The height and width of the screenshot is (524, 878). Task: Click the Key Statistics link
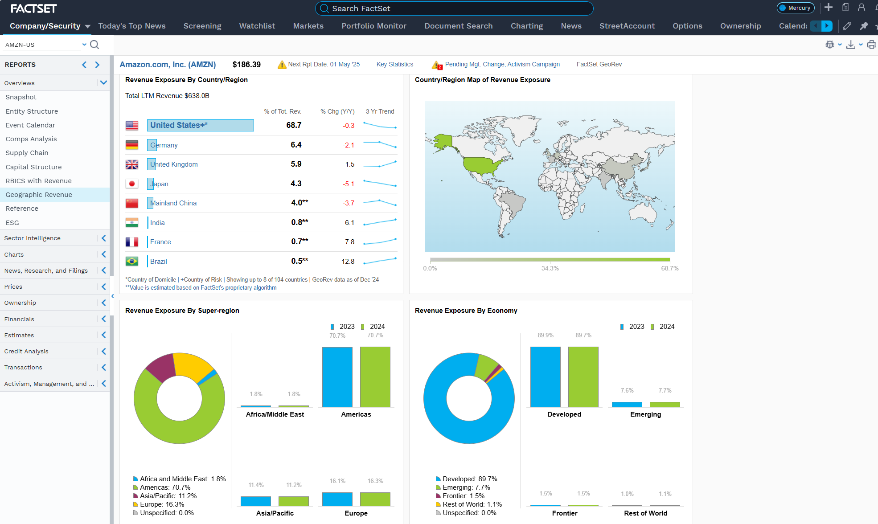coord(394,64)
